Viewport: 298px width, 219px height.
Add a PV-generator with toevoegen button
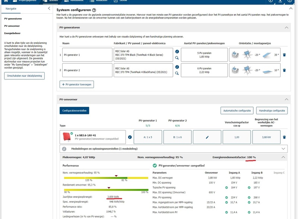click(x=77, y=85)
